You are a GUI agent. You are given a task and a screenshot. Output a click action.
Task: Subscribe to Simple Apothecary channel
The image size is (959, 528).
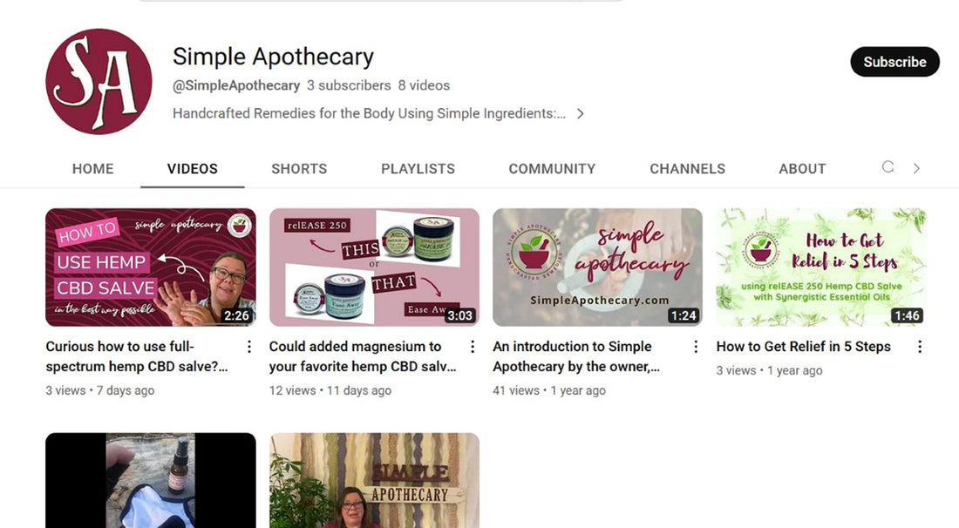click(x=894, y=62)
